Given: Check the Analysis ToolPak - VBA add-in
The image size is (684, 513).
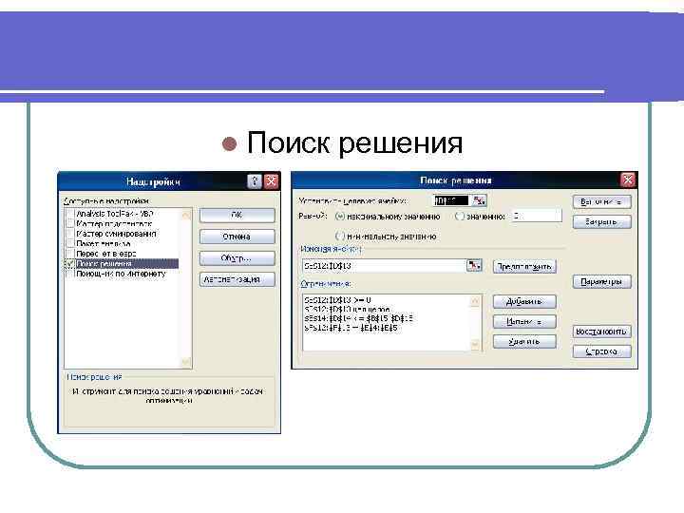Looking at the screenshot, I should (69, 214).
